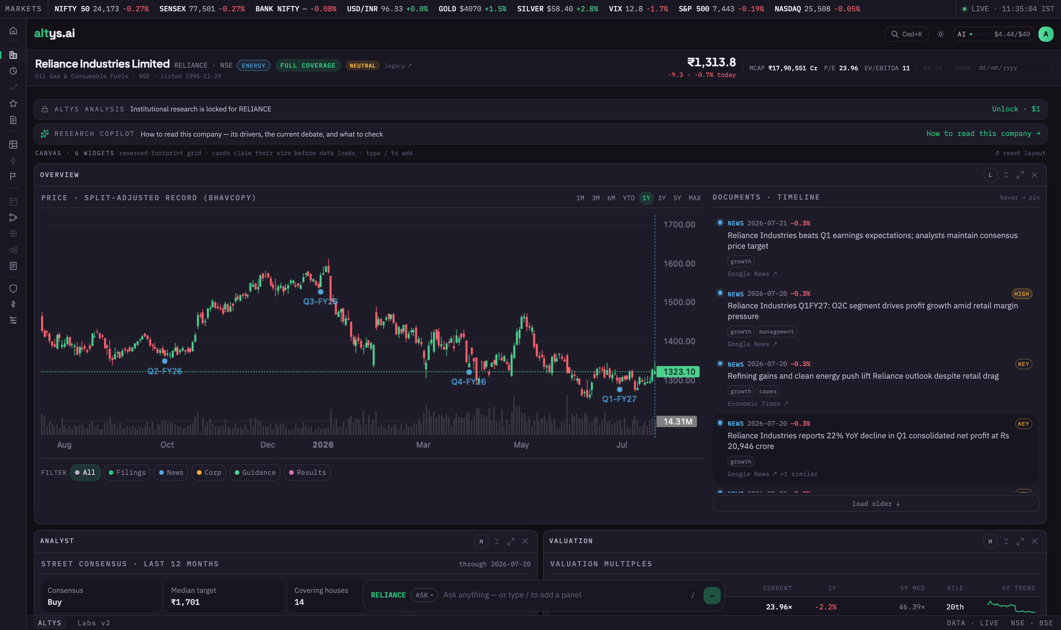Open the stacked blocks icon in sidebar
The height and width of the screenshot is (630, 1061).
tap(13, 250)
